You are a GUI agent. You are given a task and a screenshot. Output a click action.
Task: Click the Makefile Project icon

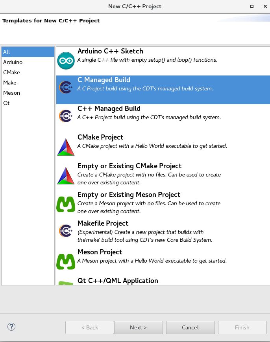point(66,230)
